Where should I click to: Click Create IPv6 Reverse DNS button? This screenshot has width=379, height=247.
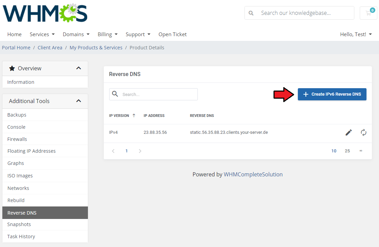[x=332, y=94]
